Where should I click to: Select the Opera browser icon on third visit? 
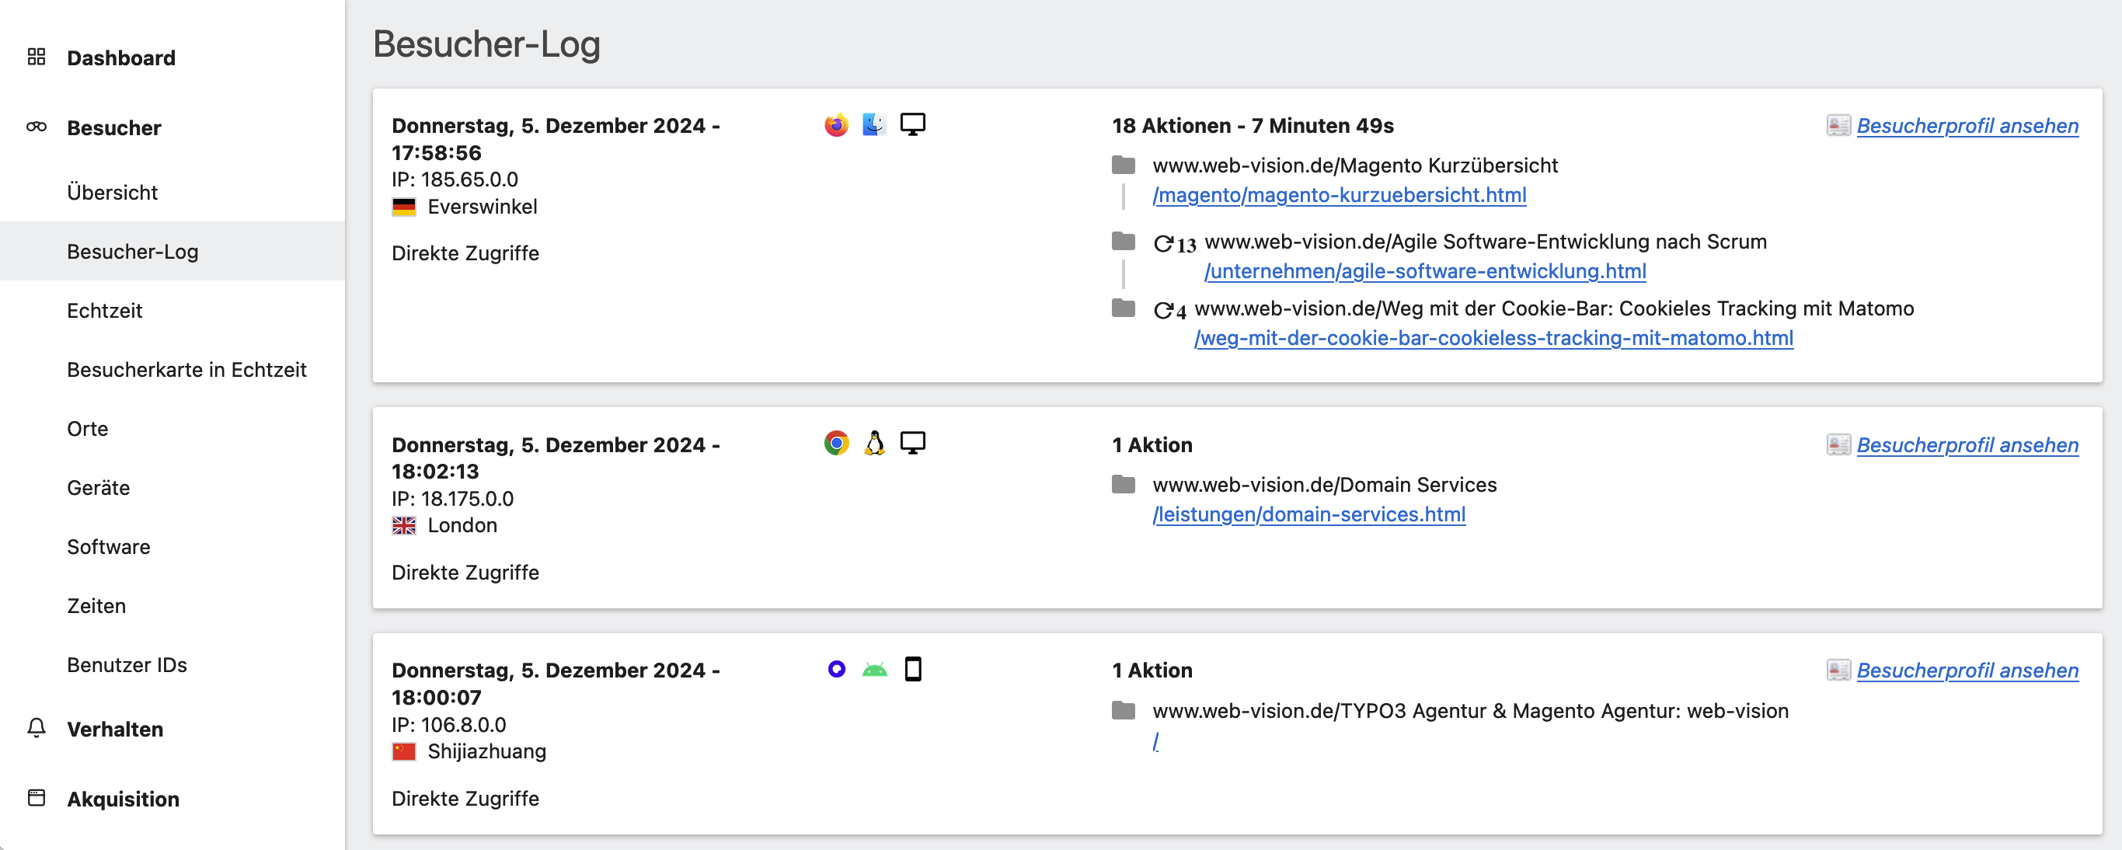pos(836,670)
